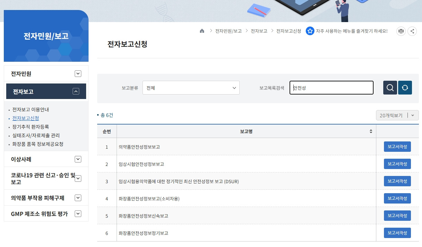
Task: Expand the GMP 제조소 위험도 평가 section
Action: tap(78, 214)
